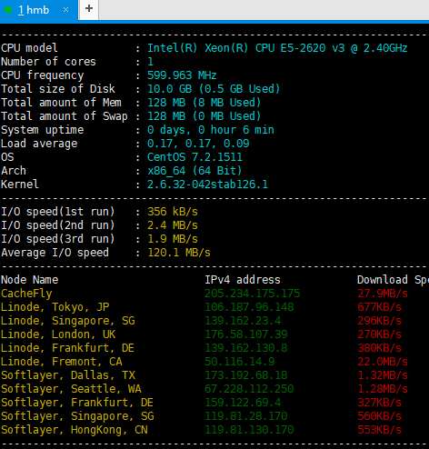Click '128 MB (8 MB Used)' memory value
Screen dimensions: 429x449
(204, 103)
